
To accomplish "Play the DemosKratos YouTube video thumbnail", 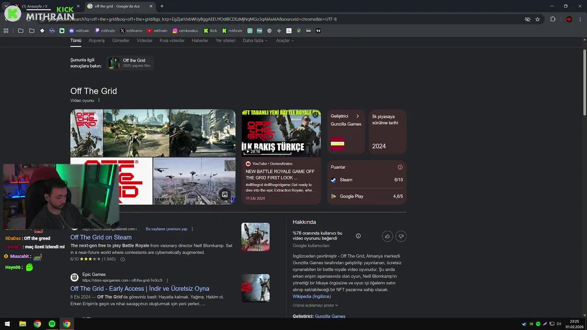I will (281, 133).
